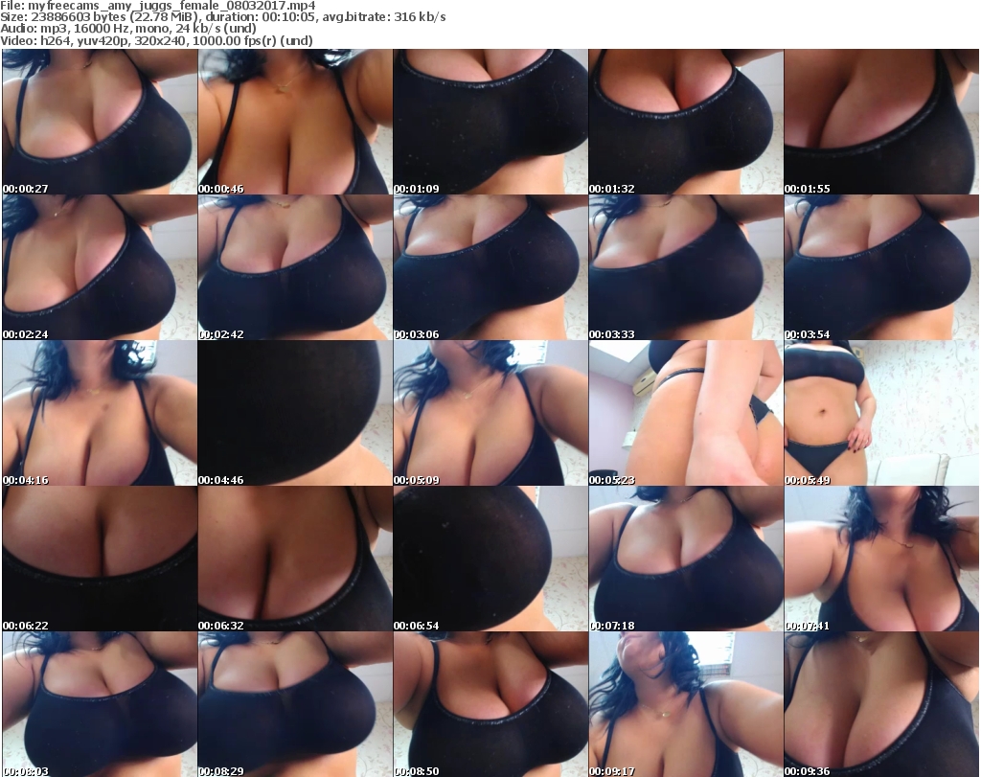Click the 'Video: h264, yuv420p' line
This screenshot has width=981, height=777.
[156, 40]
